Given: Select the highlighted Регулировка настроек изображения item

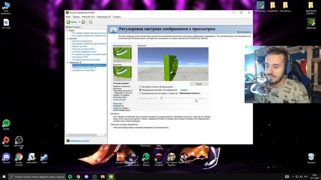Looking at the screenshot, I should point(89,65).
